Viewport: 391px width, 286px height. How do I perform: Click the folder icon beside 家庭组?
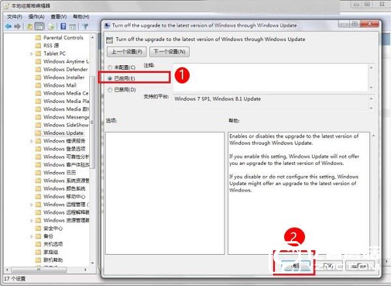point(38,252)
